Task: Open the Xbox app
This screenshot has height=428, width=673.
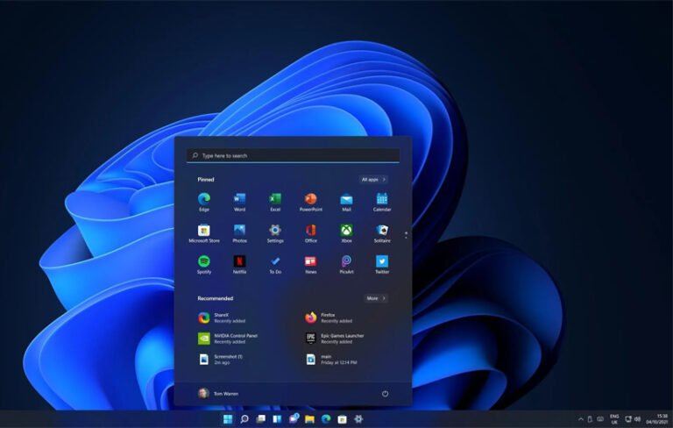Action: coord(346,231)
